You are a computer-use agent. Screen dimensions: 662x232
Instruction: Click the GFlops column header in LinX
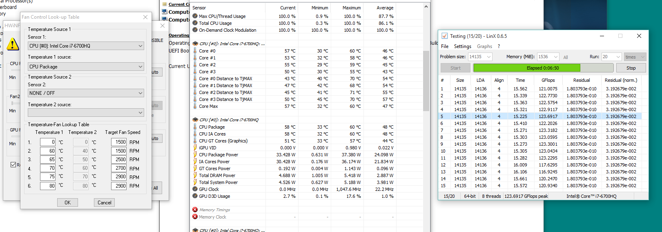coord(548,80)
